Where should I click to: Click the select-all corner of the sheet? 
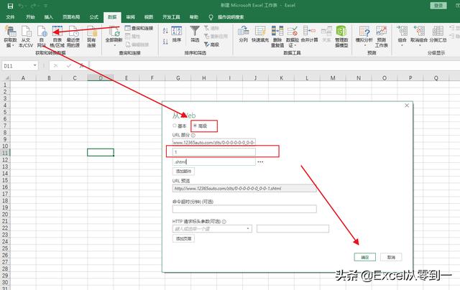[x=5, y=78]
